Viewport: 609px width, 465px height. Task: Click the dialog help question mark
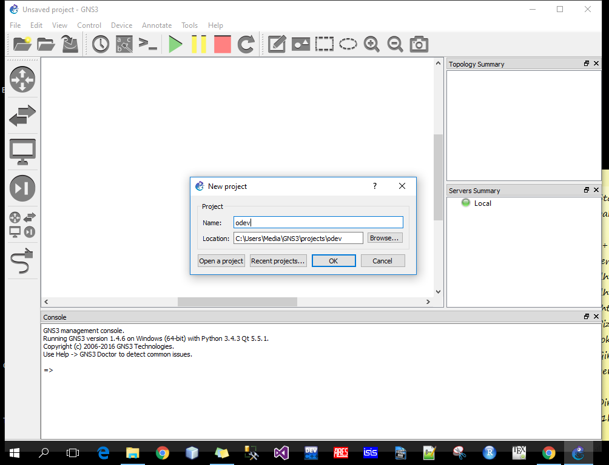pos(375,186)
